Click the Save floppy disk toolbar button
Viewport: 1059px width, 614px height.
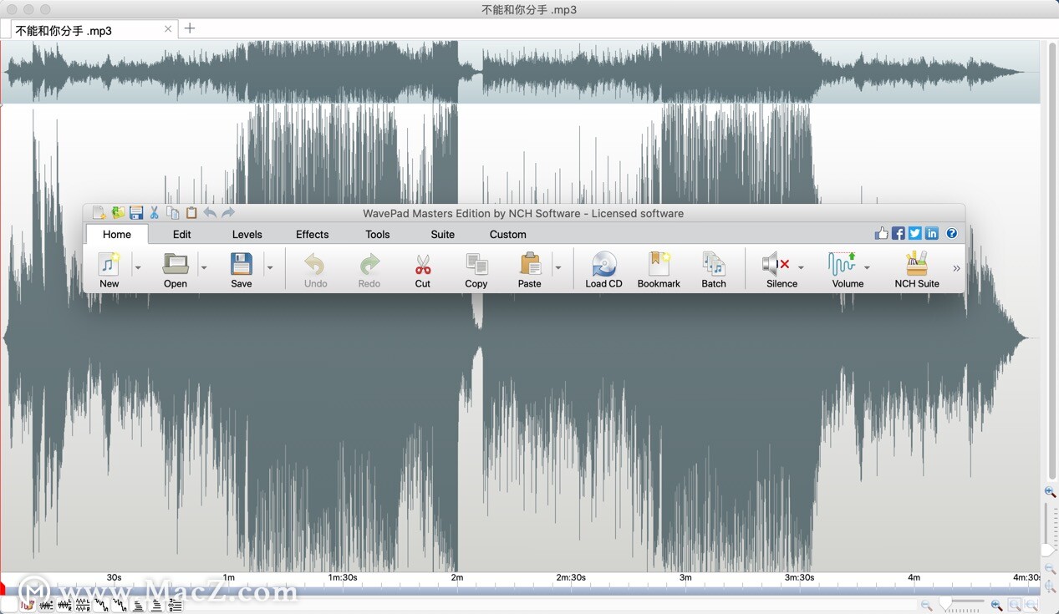pos(242,270)
